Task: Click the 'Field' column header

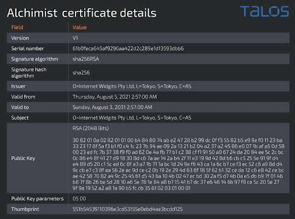Action: tap(17, 28)
